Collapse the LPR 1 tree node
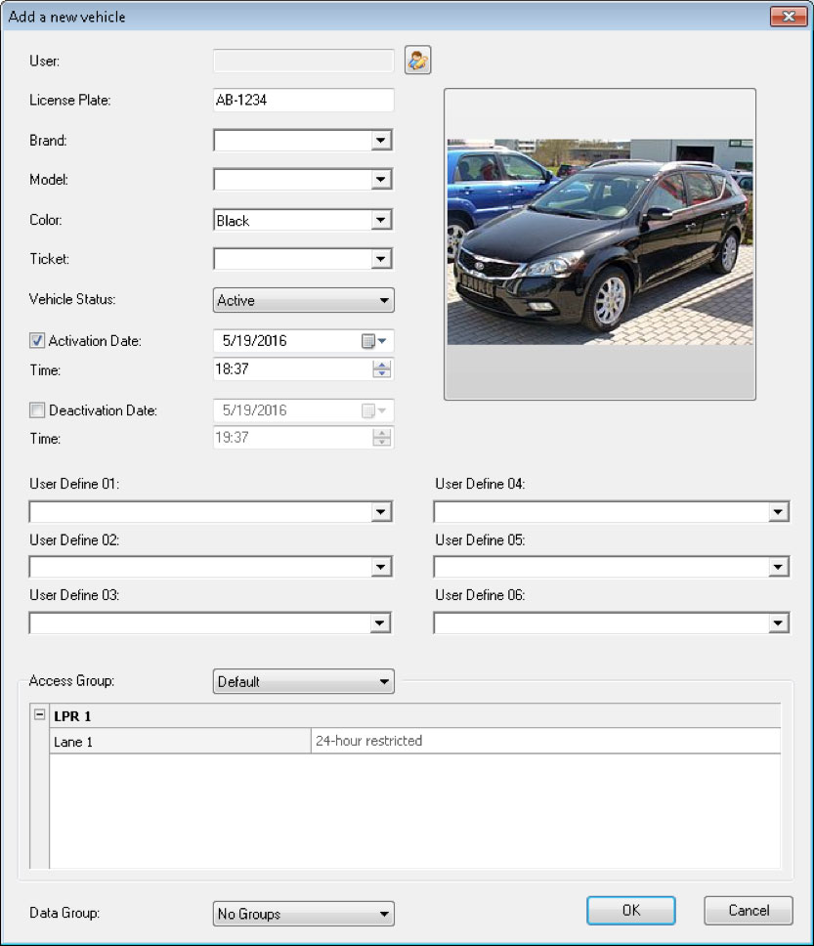814x946 pixels. 40,715
